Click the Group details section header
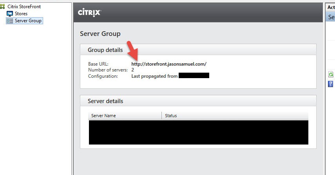335x175 pixels. point(105,50)
